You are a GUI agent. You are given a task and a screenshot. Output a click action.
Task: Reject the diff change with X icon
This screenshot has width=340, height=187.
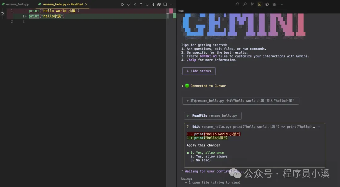tap(135, 4)
